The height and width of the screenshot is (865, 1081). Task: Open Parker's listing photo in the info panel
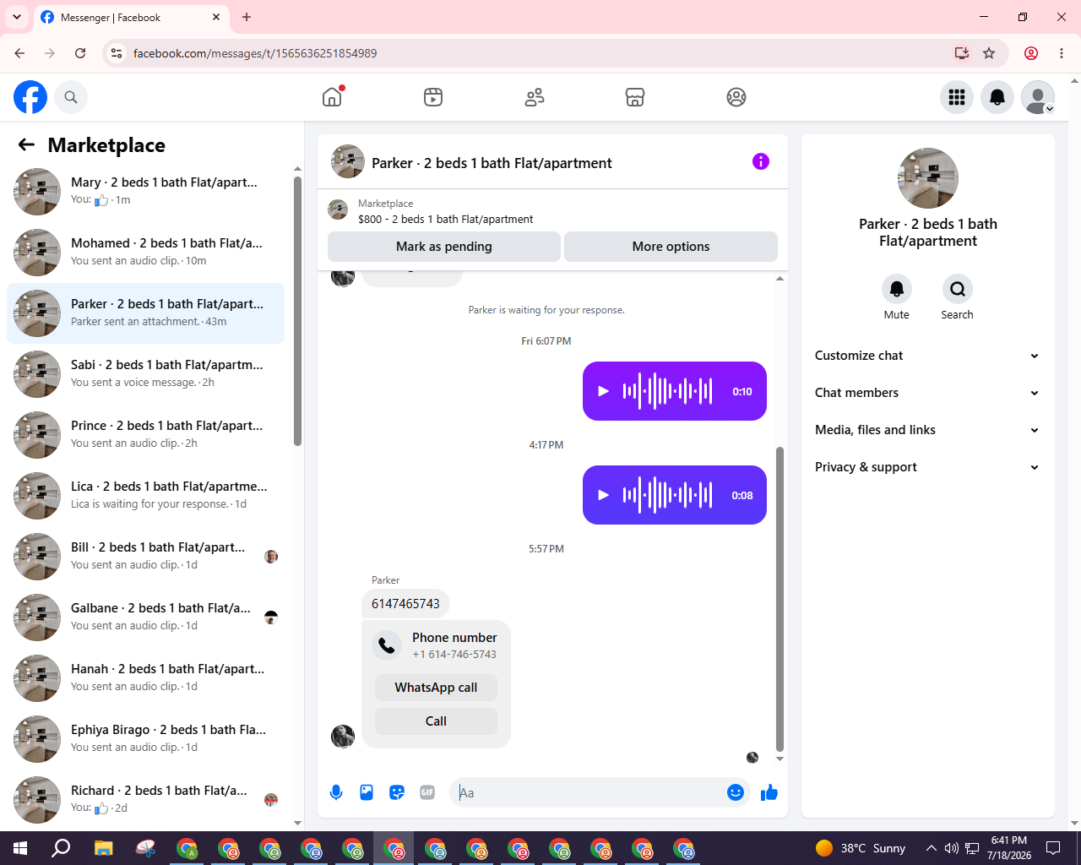(928, 178)
